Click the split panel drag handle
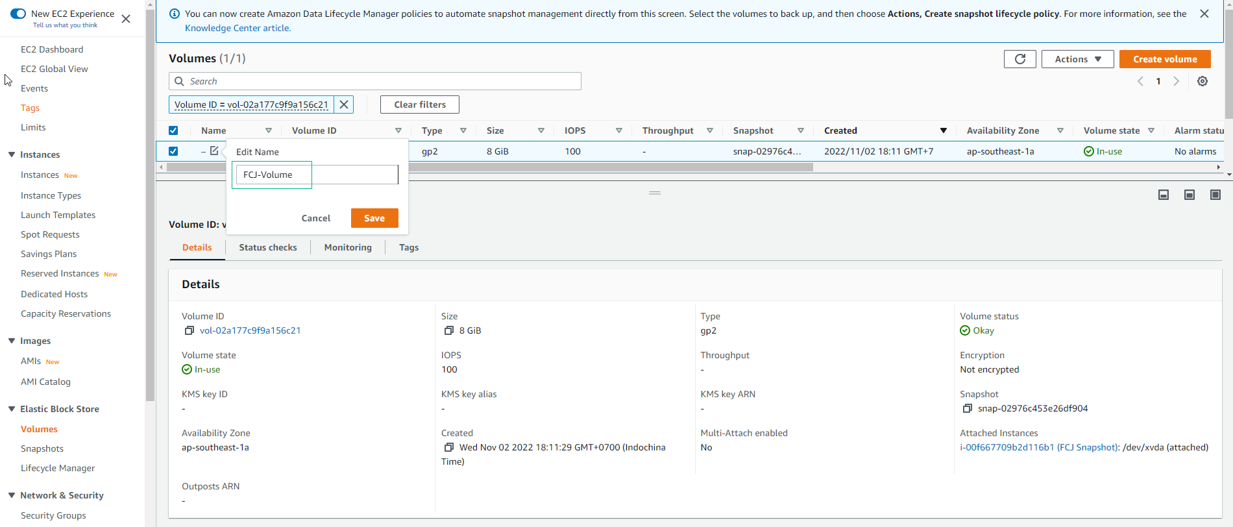The height and width of the screenshot is (527, 1233). (x=655, y=193)
